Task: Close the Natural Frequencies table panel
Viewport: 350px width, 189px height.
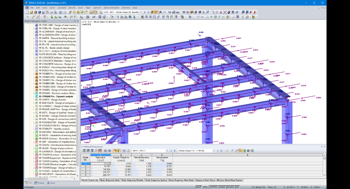Action: coord(324,146)
